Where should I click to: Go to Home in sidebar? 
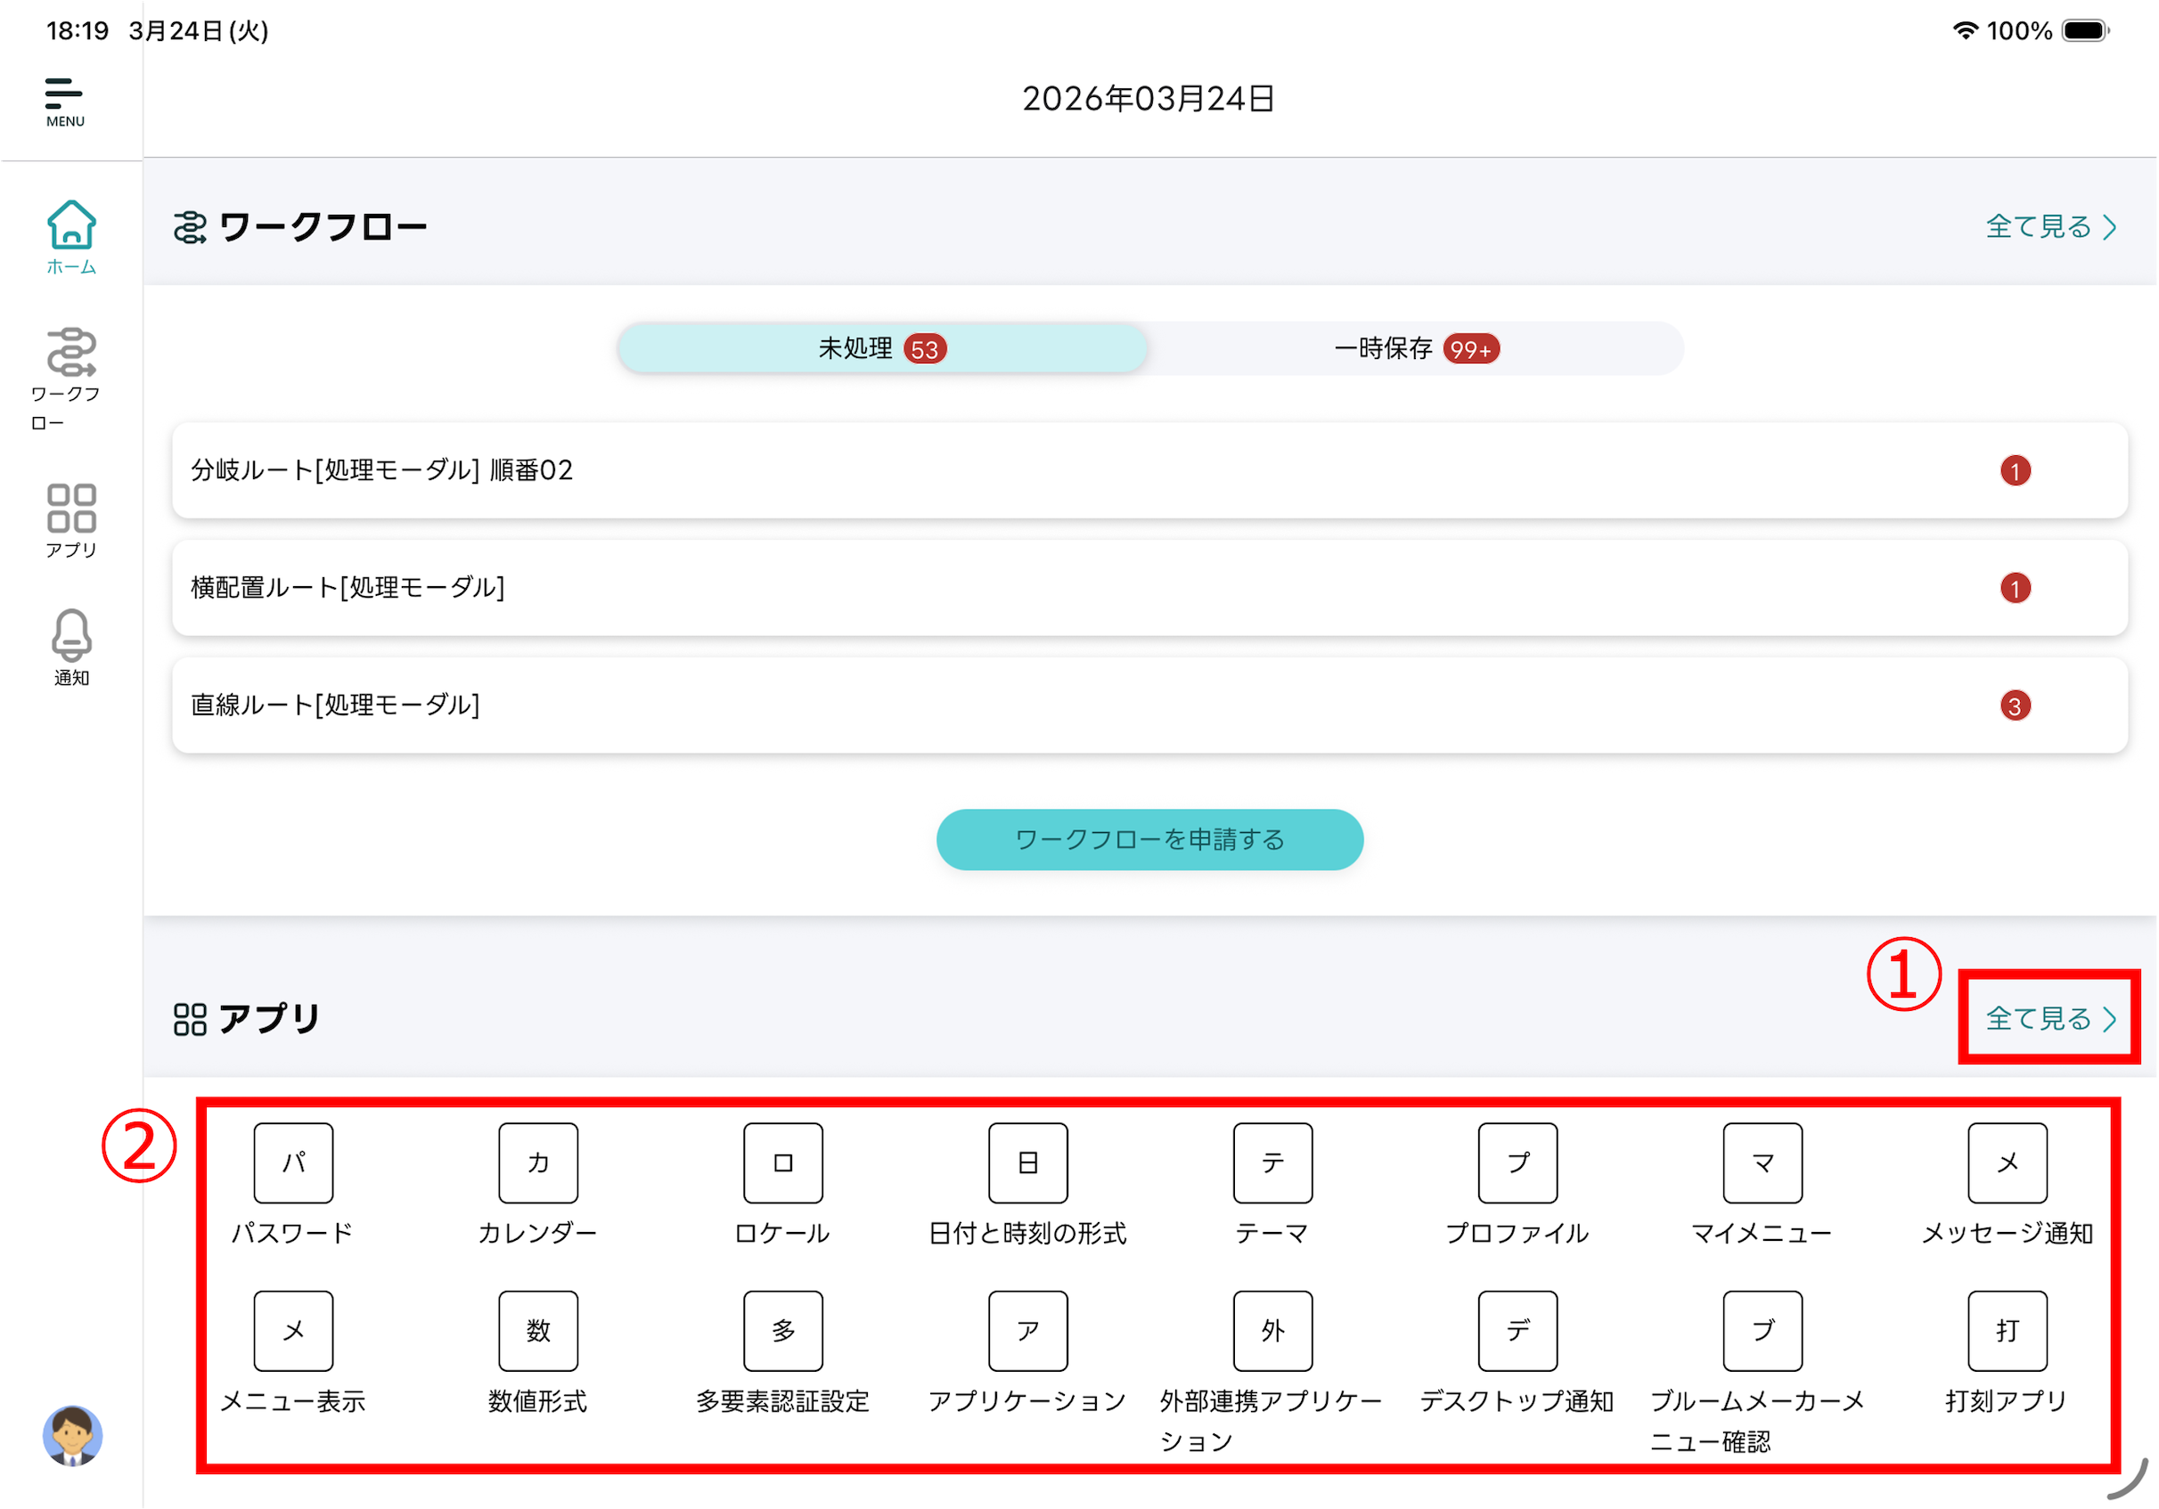pos(71,237)
